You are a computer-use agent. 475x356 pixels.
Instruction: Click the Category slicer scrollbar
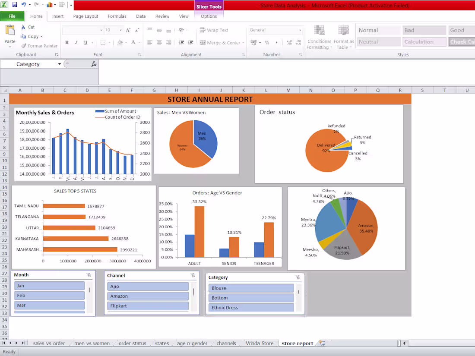click(299, 298)
